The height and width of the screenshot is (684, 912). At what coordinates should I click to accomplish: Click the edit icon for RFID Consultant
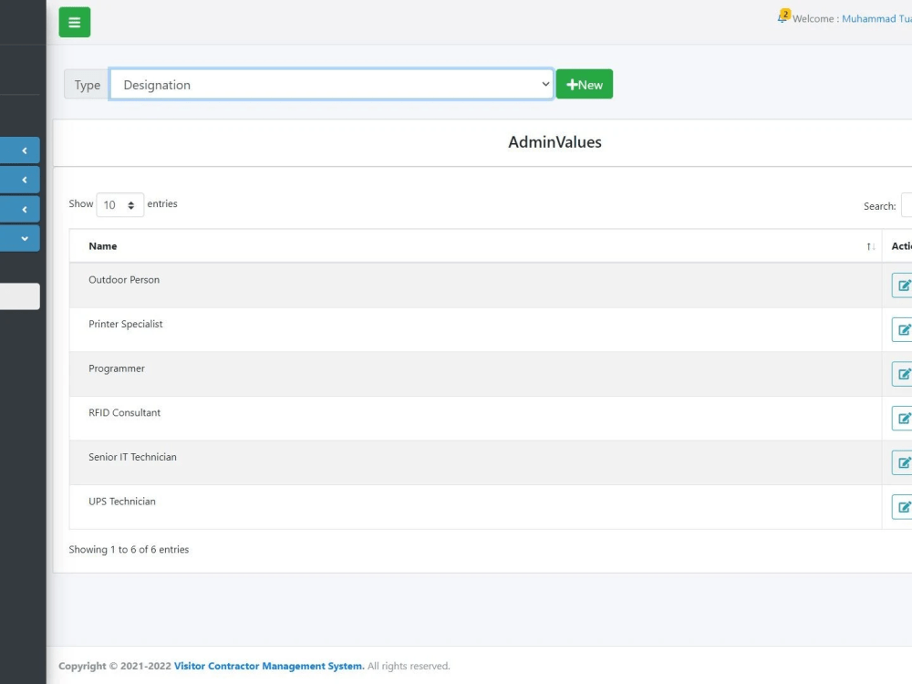pos(903,418)
